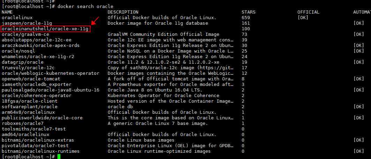Click the bitnami/oraclelinux-runtimes image name

point(40,151)
